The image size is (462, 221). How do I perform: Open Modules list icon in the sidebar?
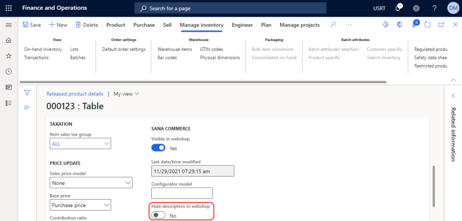(9, 103)
